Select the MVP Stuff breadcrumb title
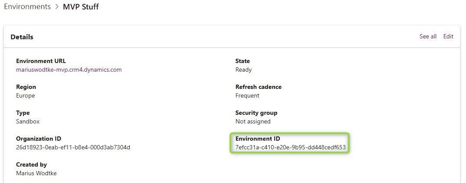 (81, 7)
